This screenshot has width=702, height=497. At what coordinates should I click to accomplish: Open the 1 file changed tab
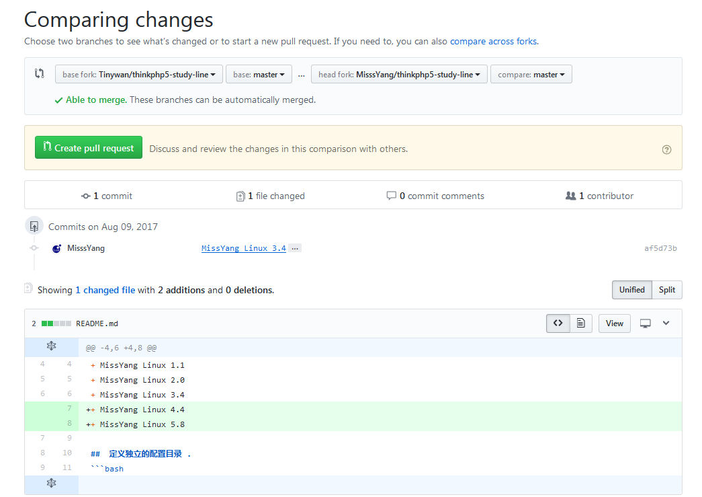click(271, 196)
